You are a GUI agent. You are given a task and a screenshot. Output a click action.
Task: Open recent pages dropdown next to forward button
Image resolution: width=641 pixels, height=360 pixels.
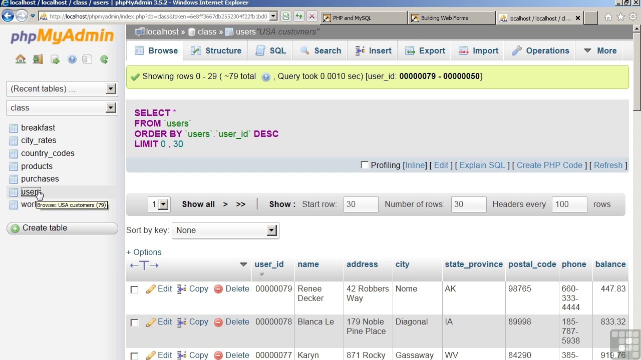click(x=33, y=16)
